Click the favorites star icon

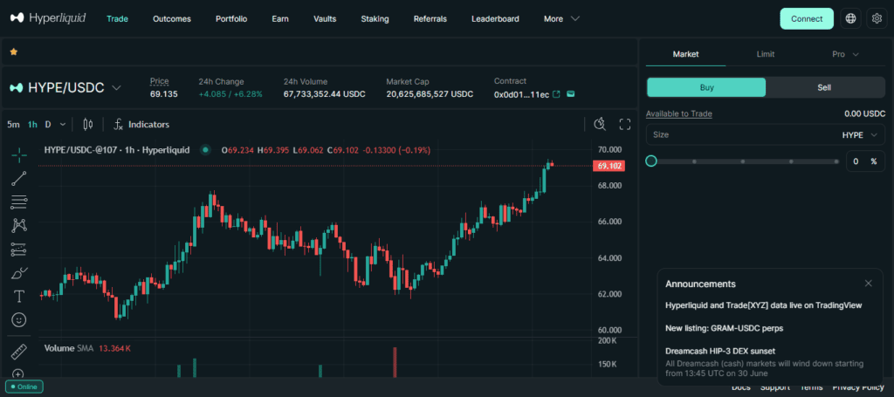point(14,51)
